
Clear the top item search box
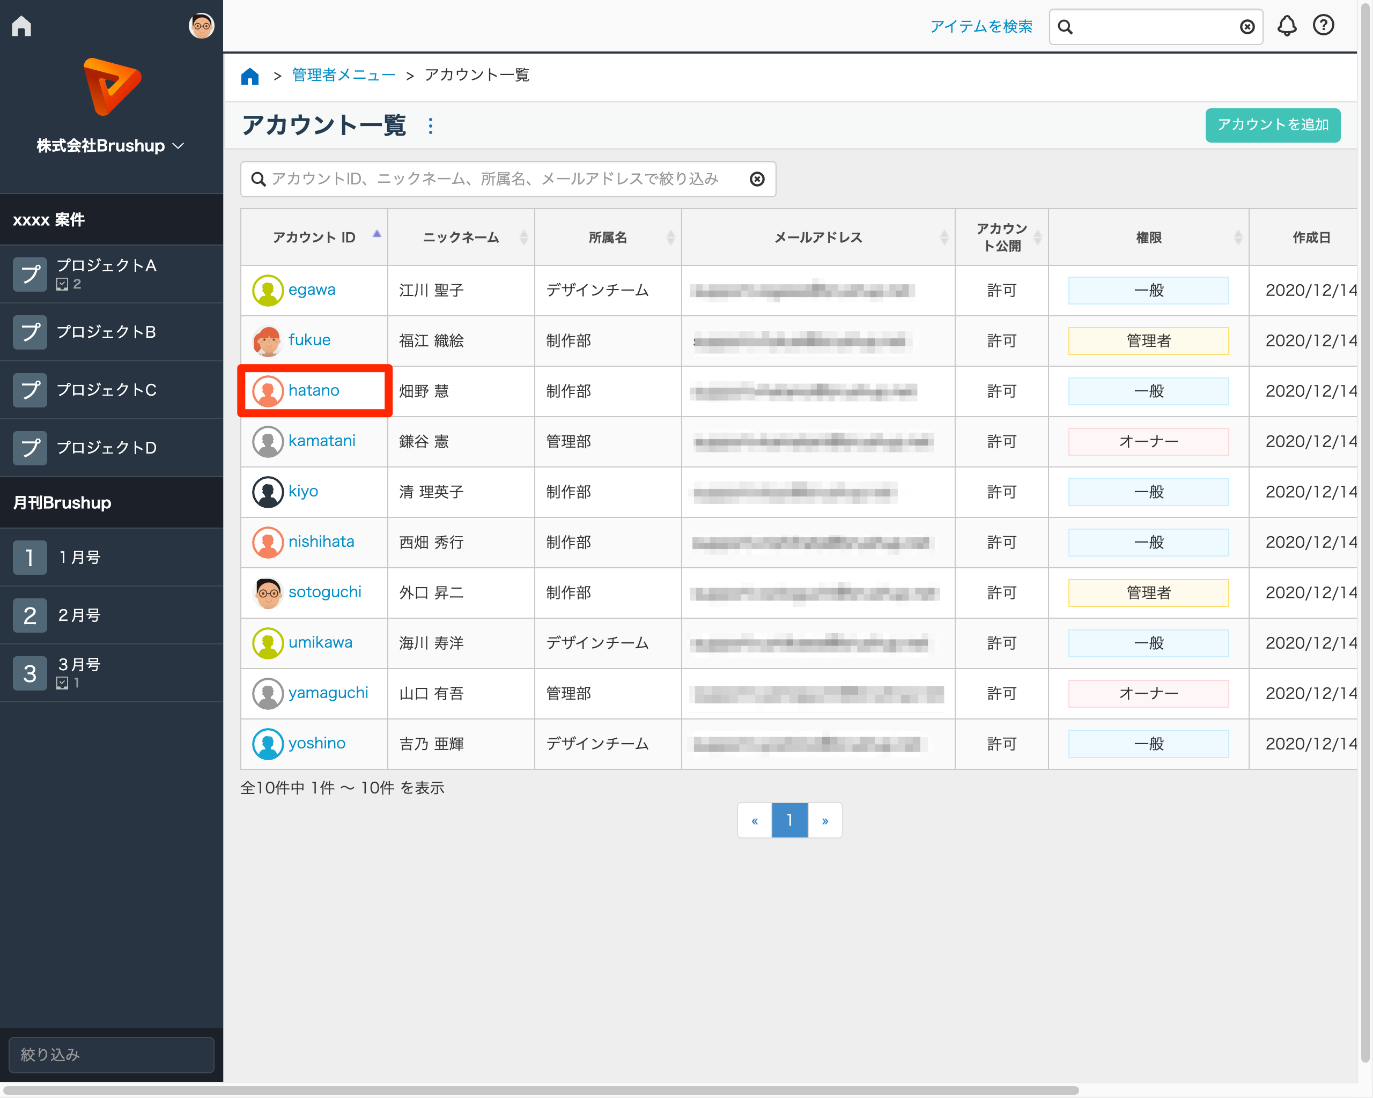click(x=1247, y=27)
